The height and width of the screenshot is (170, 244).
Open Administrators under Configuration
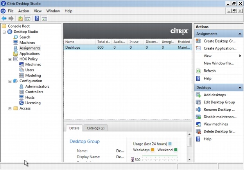pos(37,87)
